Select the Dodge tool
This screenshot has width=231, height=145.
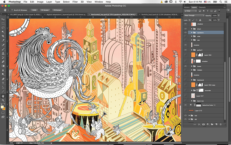tap(3, 74)
